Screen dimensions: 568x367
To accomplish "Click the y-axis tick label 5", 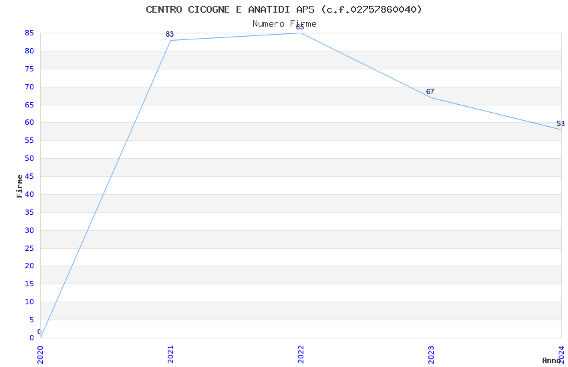I will point(31,320).
